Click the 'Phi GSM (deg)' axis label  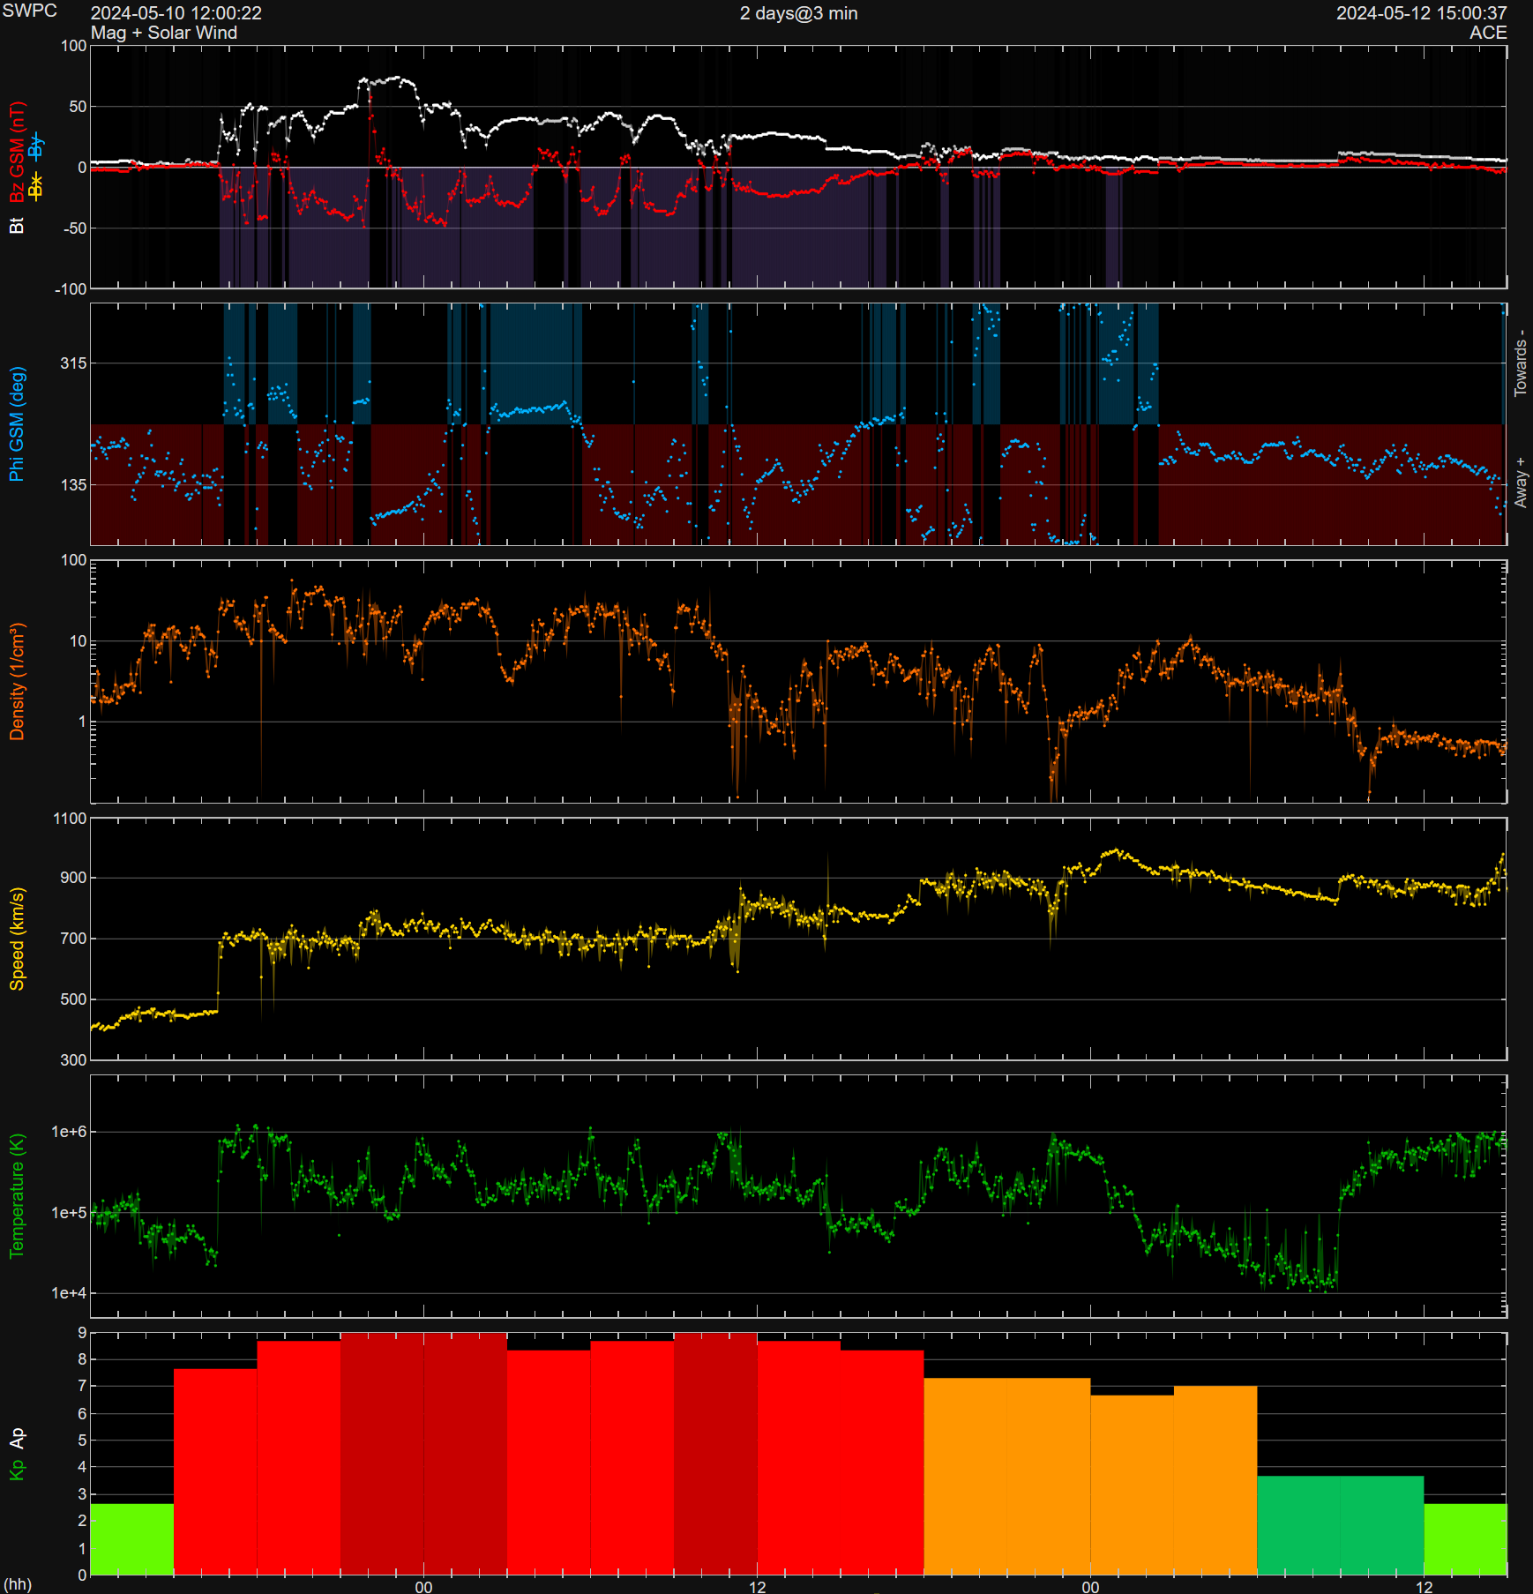(x=17, y=424)
